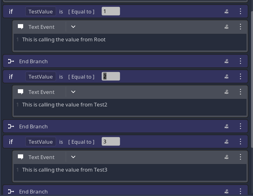253x196 pixels.
Task: Click the TestValue button in the third if block
Action: pyautogui.click(x=41, y=142)
